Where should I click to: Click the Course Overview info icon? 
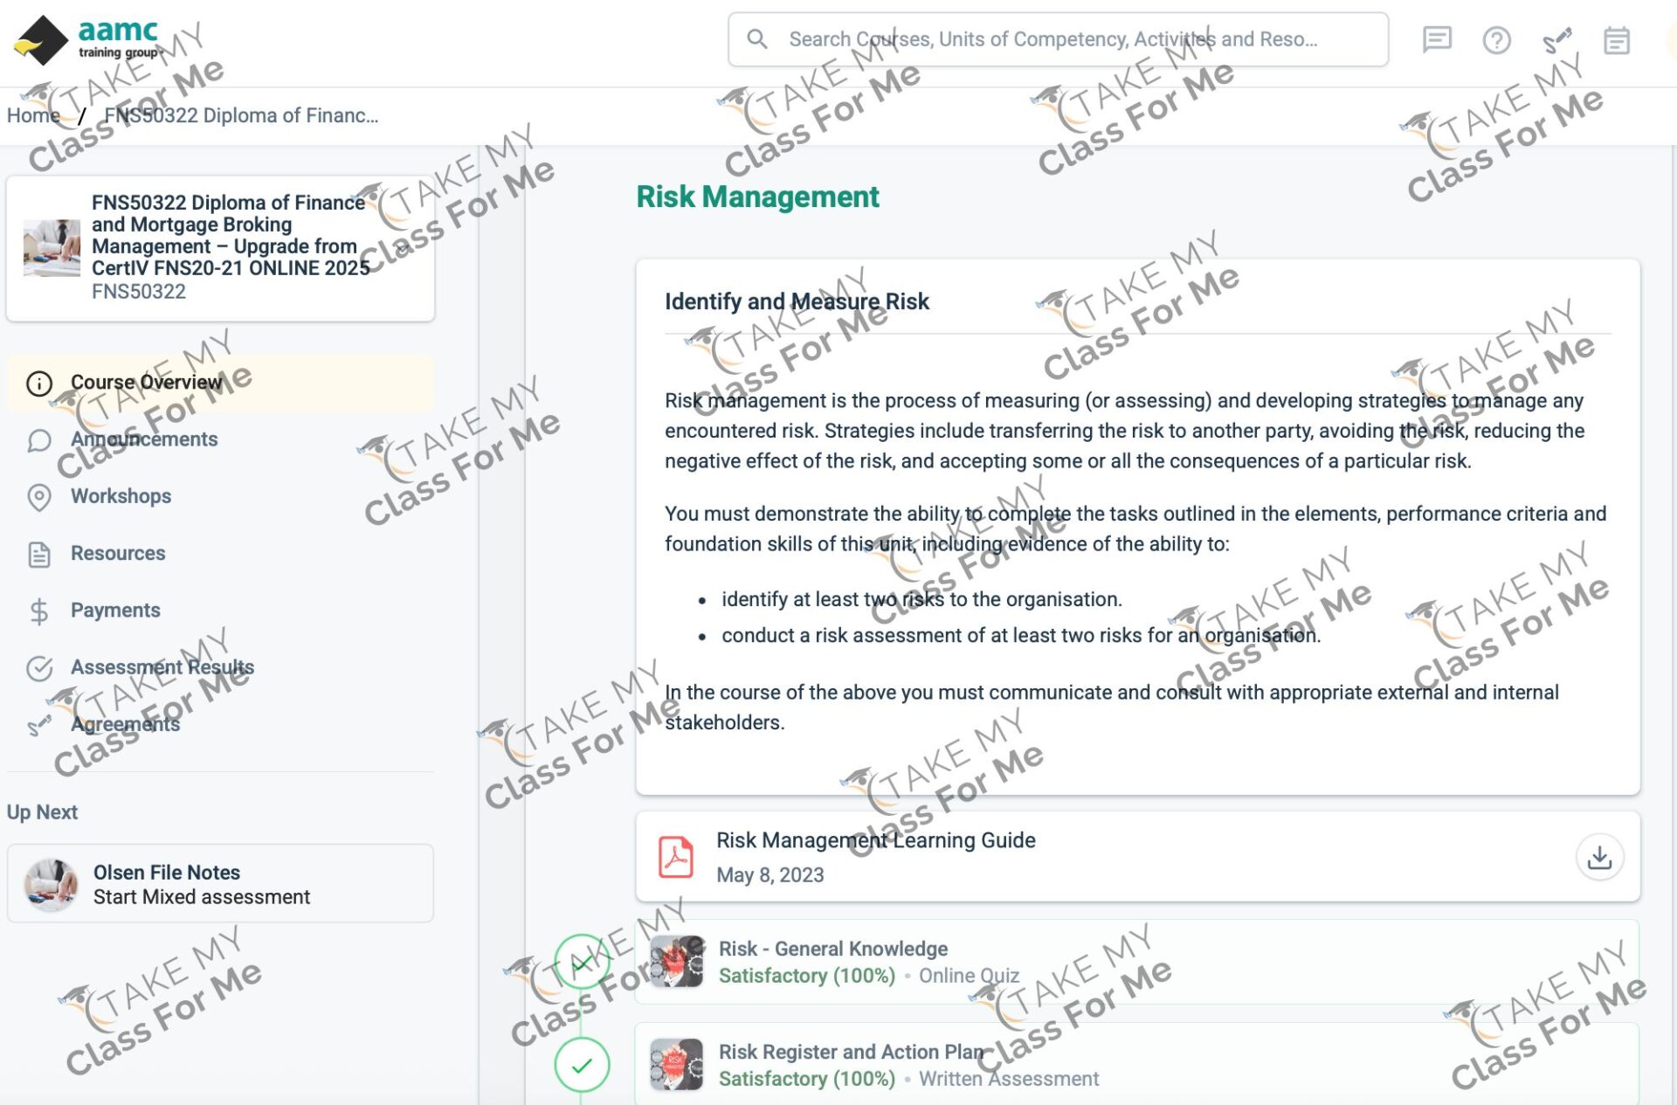click(x=39, y=383)
